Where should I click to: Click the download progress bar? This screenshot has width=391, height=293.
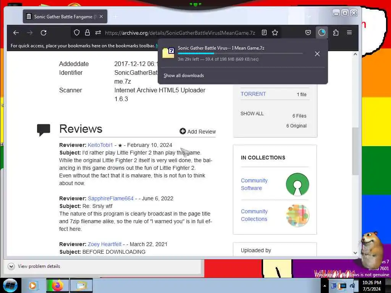point(240,53)
